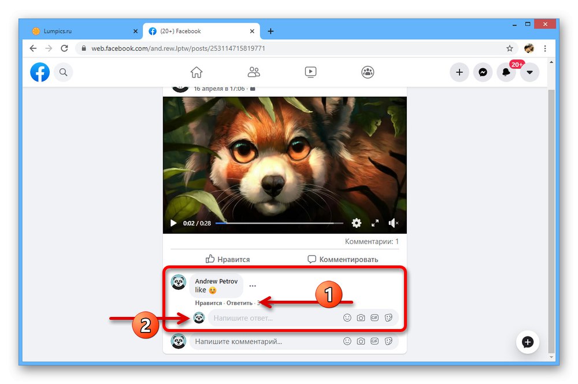The image size is (578, 384).
Task: Attach a photo in the comment field
Action: click(361, 341)
